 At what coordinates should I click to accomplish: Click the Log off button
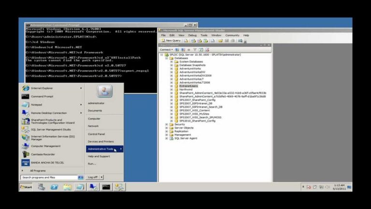click(93, 177)
